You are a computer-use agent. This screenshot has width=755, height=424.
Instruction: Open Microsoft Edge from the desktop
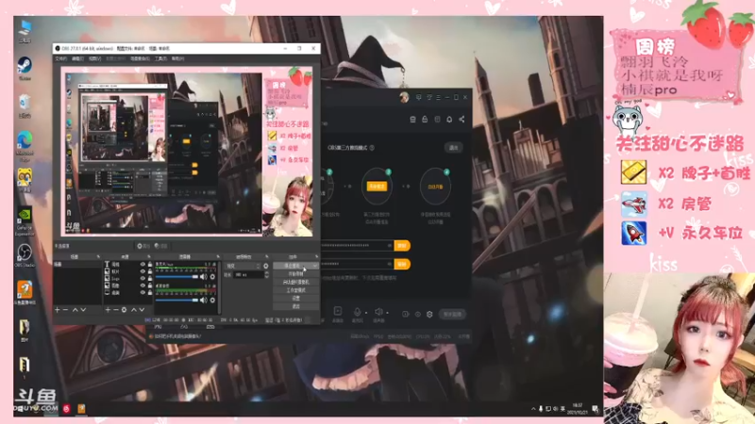25,145
